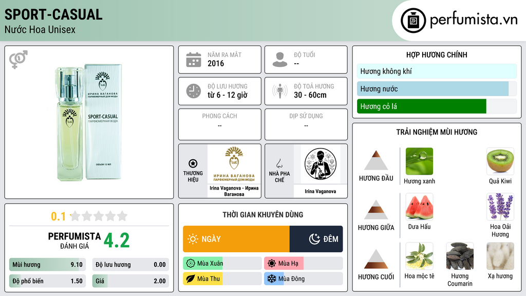Click the calendar icon for Năm ra mắt
The width and height of the screenshot is (526, 296).
coord(194,60)
